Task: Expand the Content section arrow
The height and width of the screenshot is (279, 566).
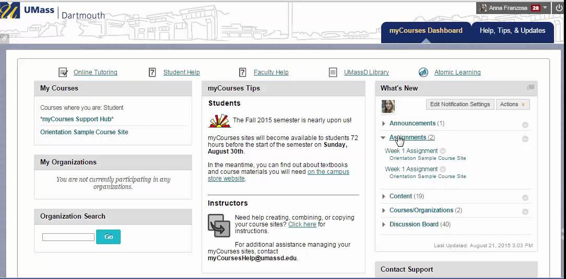Action: point(384,196)
